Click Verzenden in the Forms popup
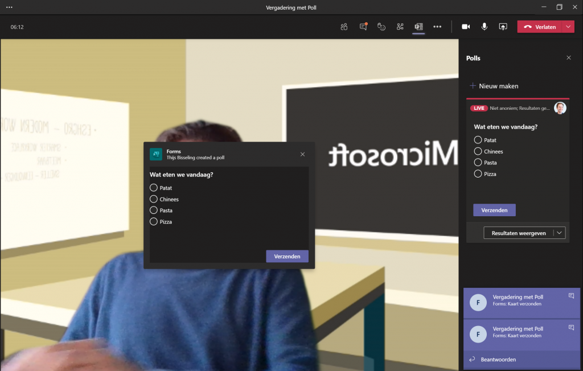This screenshot has height=371, width=583. [x=287, y=256]
